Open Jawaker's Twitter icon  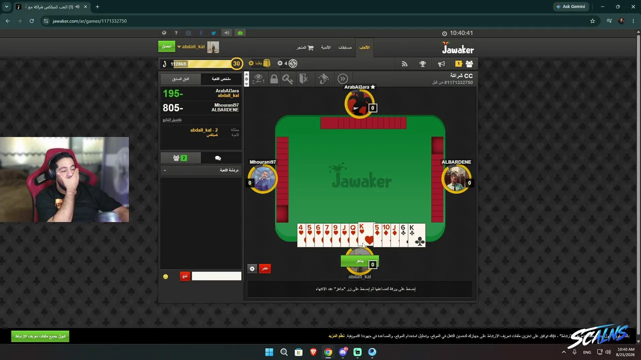(x=213, y=33)
